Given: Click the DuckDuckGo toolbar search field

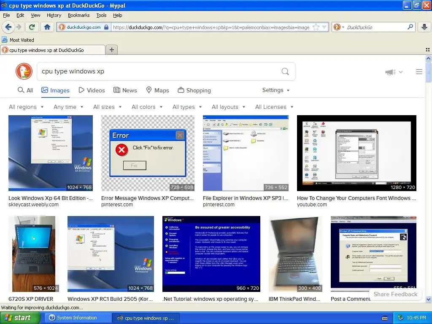Looking at the screenshot, I should pyautogui.click(x=376, y=27).
